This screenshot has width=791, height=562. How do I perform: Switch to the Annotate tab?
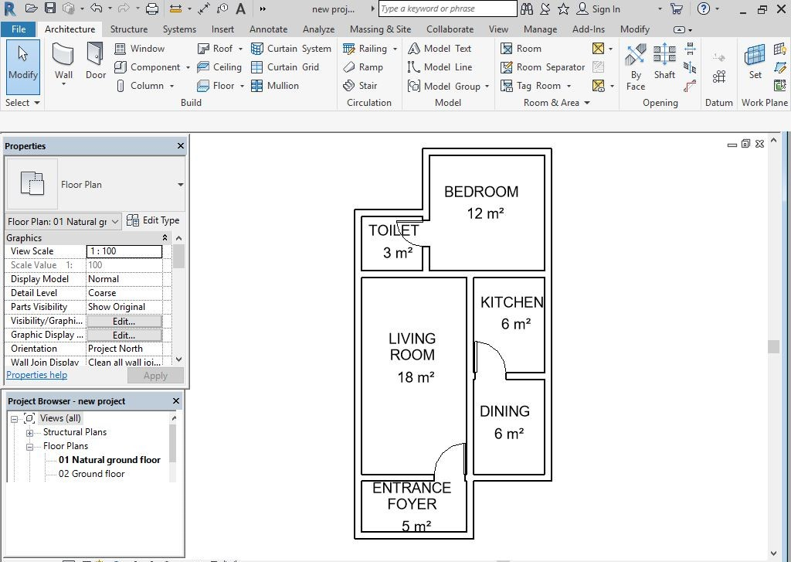(x=268, y=29)
